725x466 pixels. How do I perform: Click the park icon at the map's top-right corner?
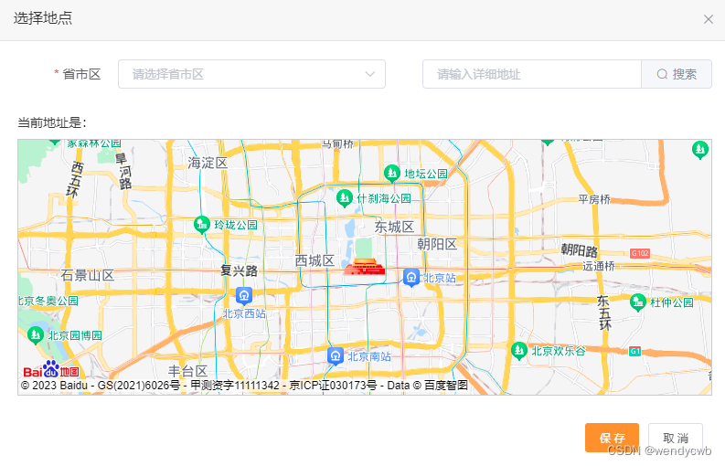pyautogui.click(x=700, y=150)
